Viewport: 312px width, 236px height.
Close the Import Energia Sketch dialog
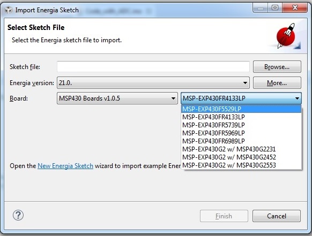coord(295,8)
